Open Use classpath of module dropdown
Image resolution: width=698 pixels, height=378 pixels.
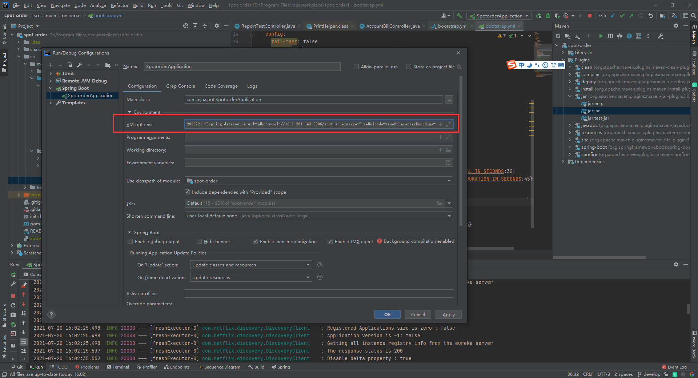pos(319,181)
